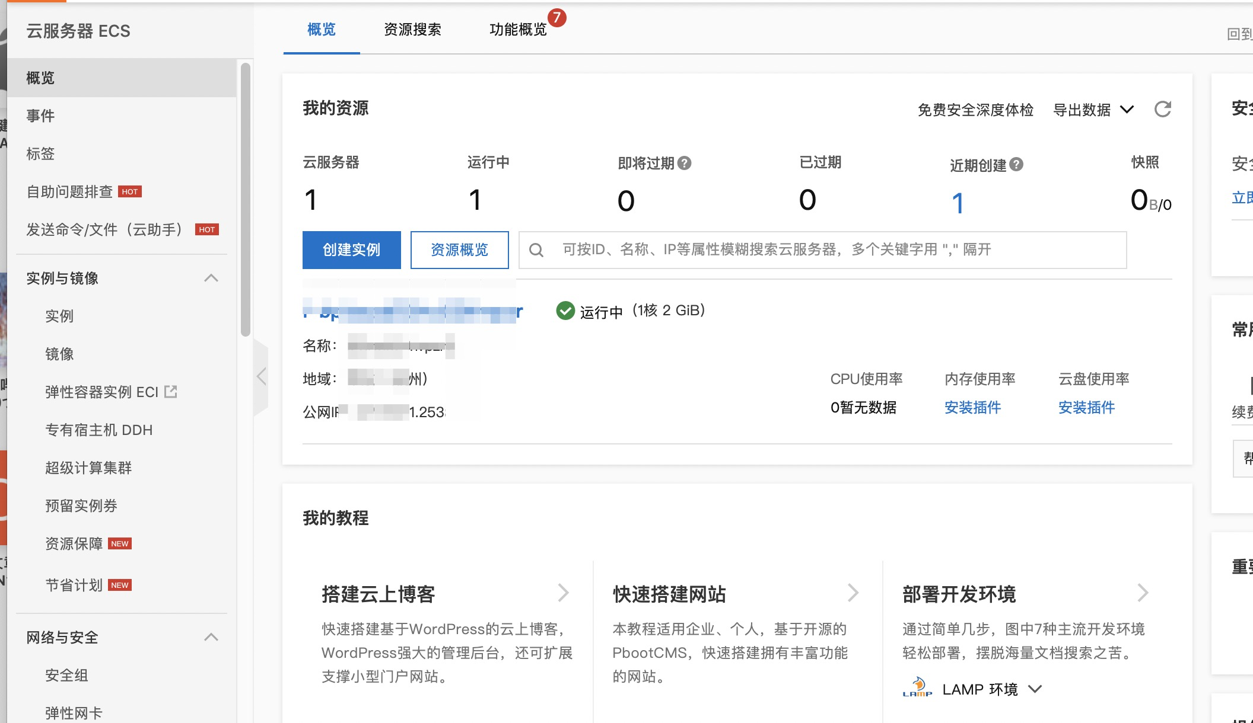Open 超级计算集群 in the sidebar
The width and height of the screenshot is (1253, 723).
pos(88,468)
